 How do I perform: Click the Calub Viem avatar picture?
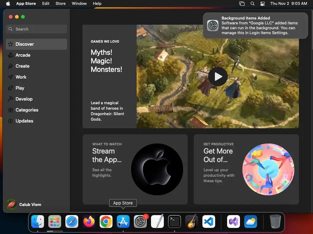[x=11, y=204]
